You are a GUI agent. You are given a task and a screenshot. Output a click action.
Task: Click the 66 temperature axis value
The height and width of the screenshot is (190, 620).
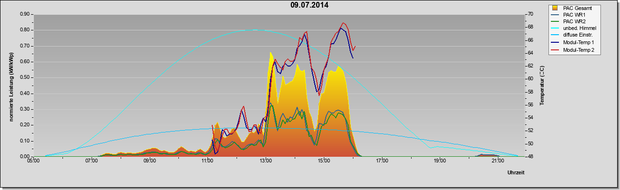click(x=530, y=40)
